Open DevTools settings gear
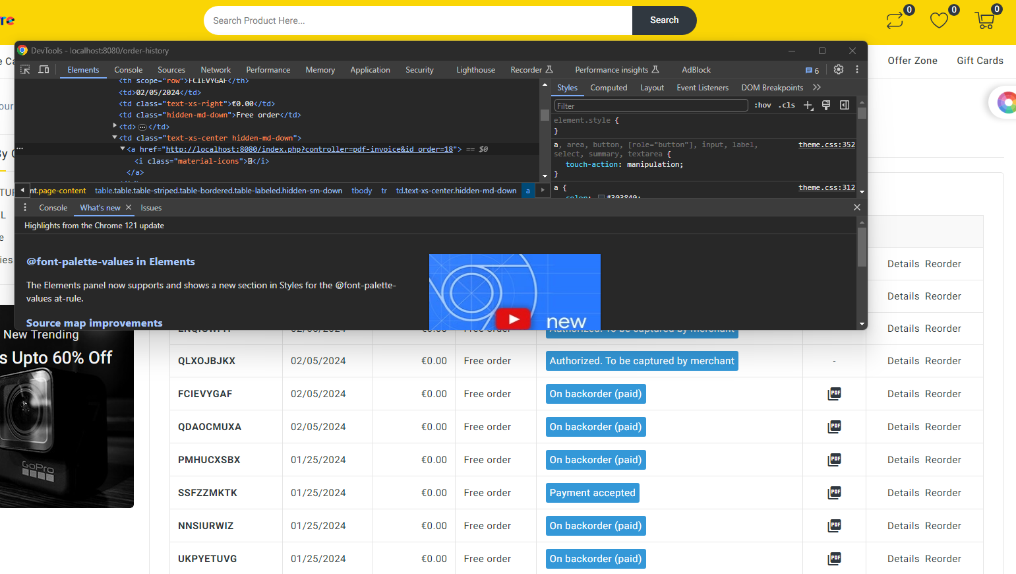 tap(838, 69)
